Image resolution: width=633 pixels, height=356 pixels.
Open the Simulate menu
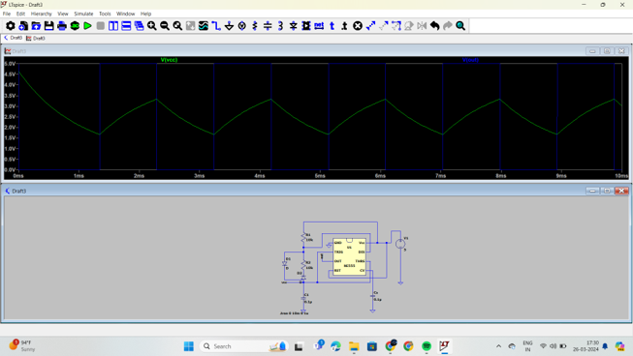83,14
